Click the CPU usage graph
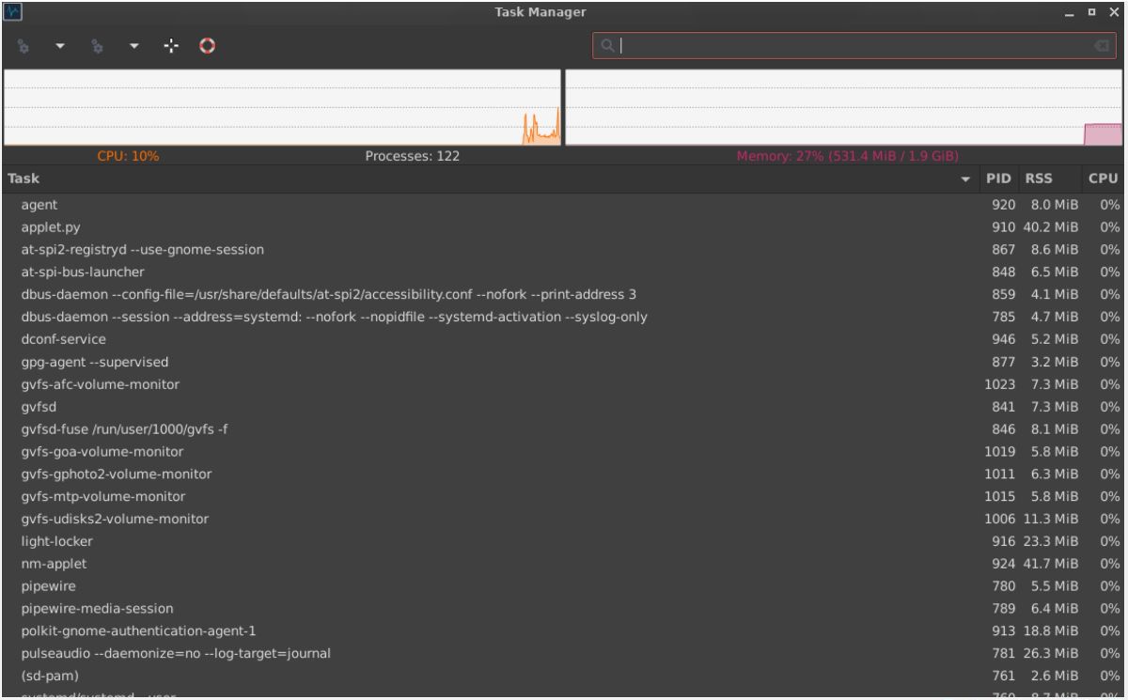The height and width of the screenshot is (700, 1128). click(x=282, y=107)
